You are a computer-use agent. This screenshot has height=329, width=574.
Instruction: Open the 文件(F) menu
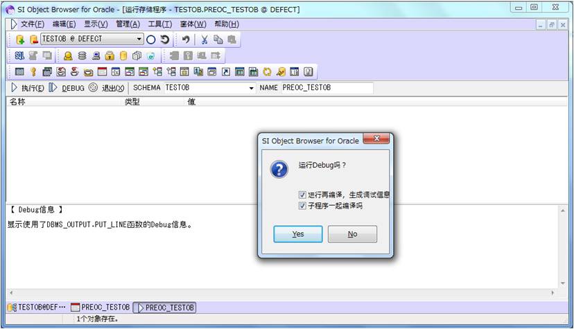(32, 24)
